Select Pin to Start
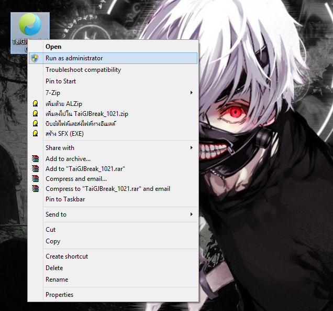 click(113, 81)
